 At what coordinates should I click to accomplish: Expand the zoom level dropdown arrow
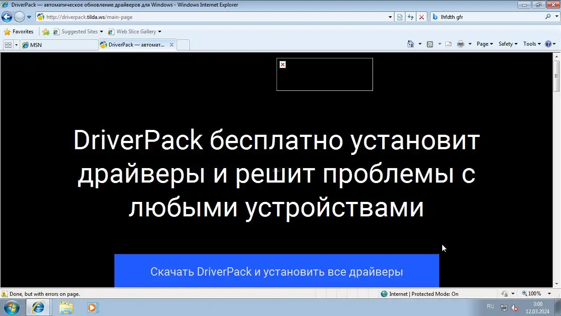[549, 294]
